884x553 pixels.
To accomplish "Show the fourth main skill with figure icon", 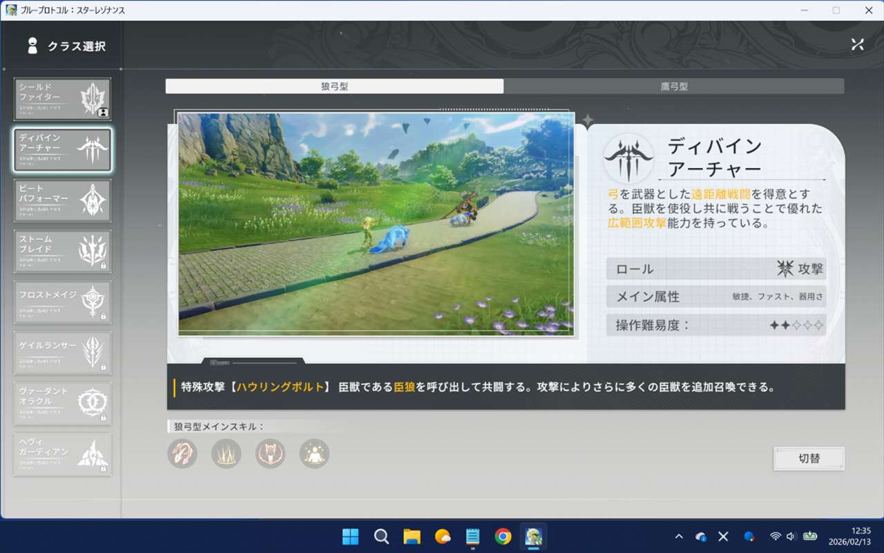I will tap(314, 454).
